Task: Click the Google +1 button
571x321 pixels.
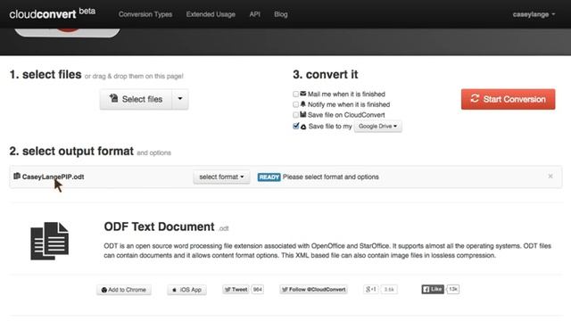Action: point(371,289)
